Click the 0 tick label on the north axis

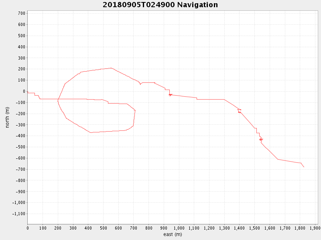[24, 91]
